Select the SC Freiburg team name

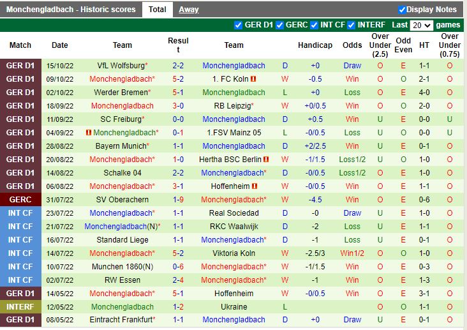coord(121,119)
